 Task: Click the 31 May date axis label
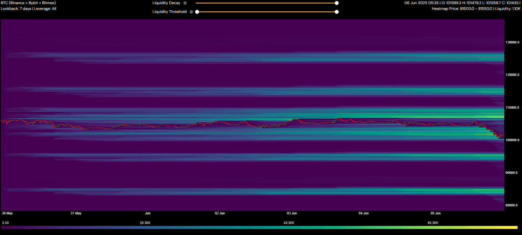(x=76, y=213)
